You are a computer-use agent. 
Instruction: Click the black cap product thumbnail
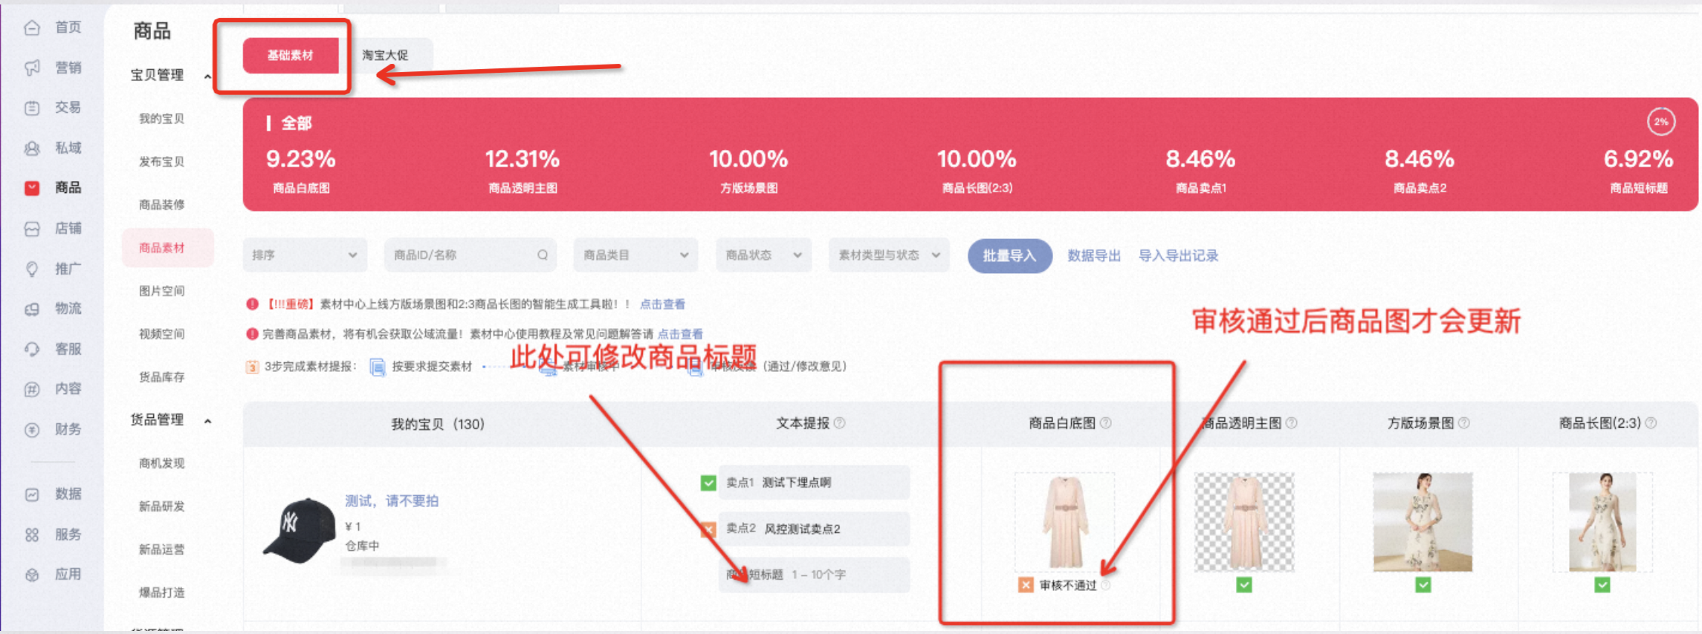pos(300,530)
